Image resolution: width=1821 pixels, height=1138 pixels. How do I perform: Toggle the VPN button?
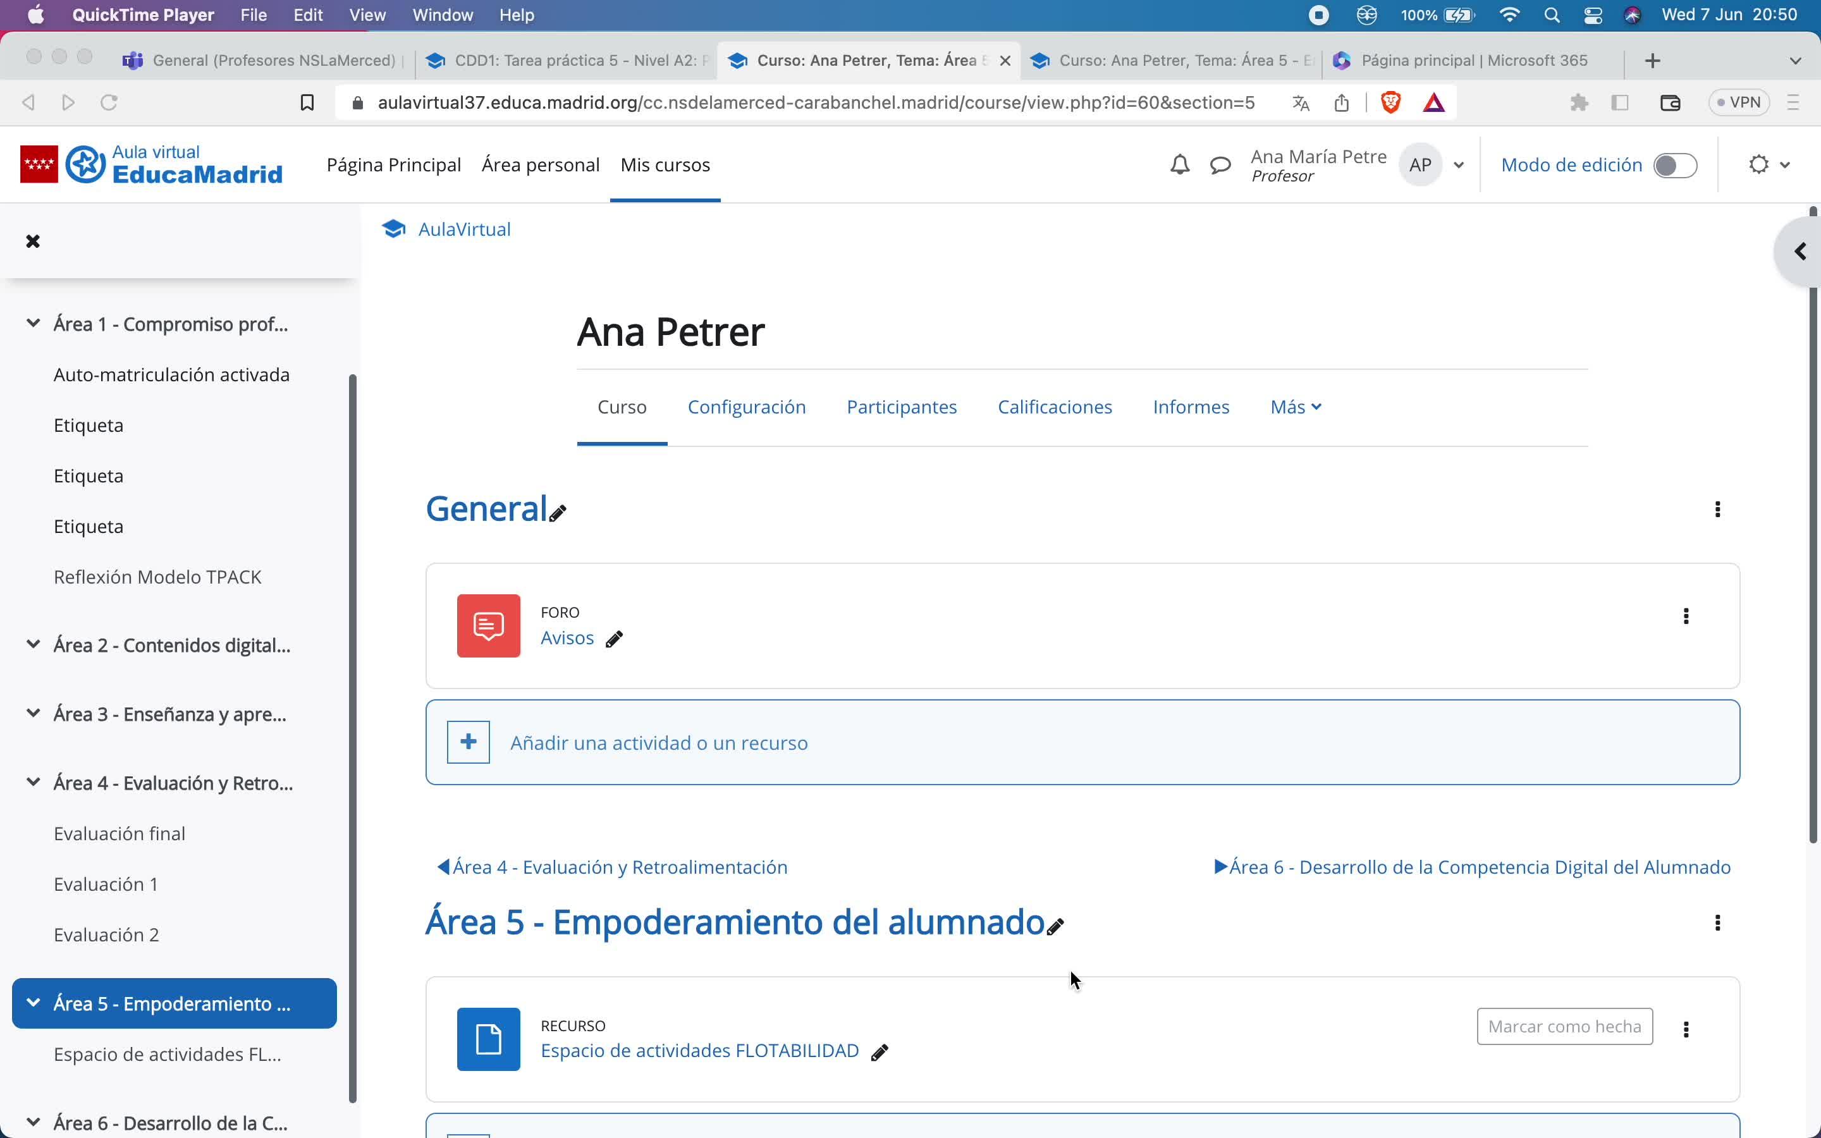pos(1738,102)
